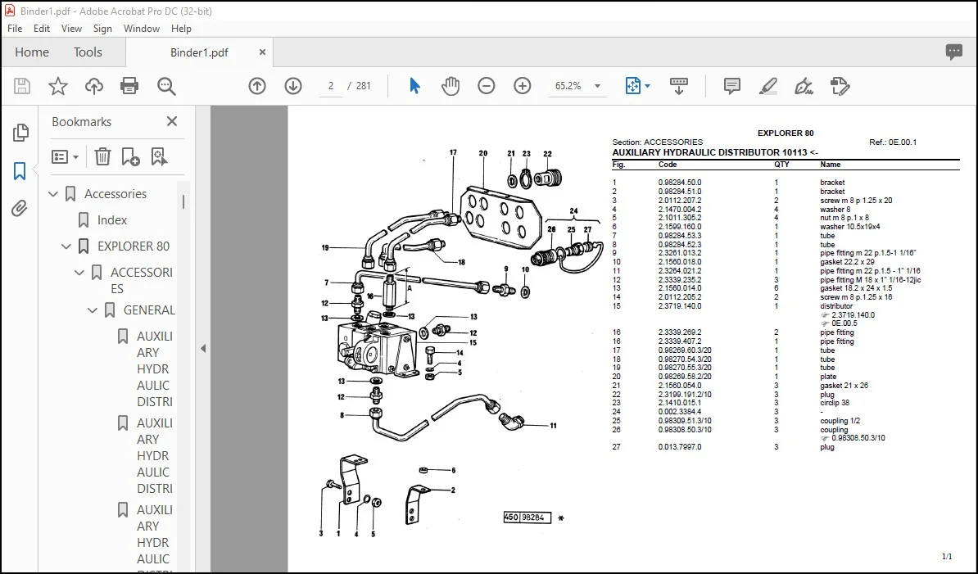Open the Sign menu
This screenshot has width=978, height=574.
click(x=102, y=29)
